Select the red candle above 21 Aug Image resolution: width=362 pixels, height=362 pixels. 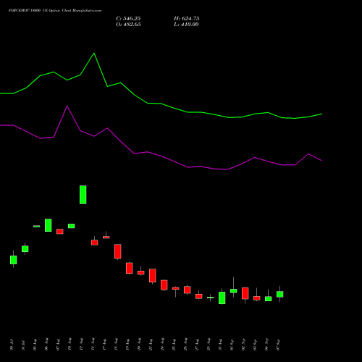(x=153, y=276)
